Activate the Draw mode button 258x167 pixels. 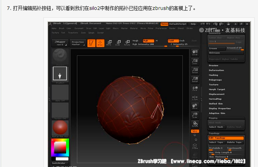click(x=100, y=43)
